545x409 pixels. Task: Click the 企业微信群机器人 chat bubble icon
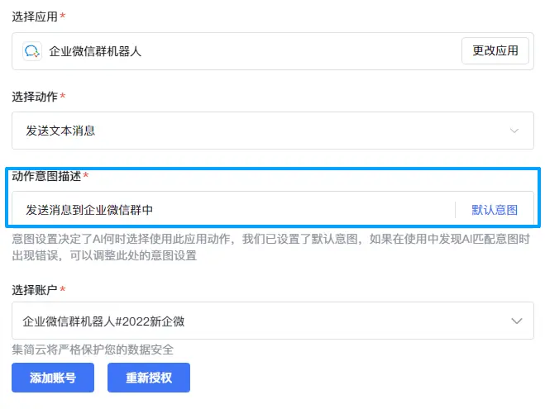click(32, 51)
